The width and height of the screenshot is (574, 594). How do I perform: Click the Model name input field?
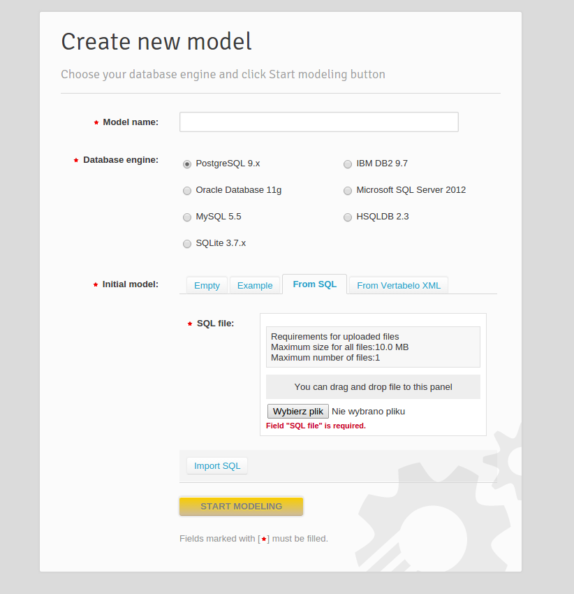click(319, 122)
